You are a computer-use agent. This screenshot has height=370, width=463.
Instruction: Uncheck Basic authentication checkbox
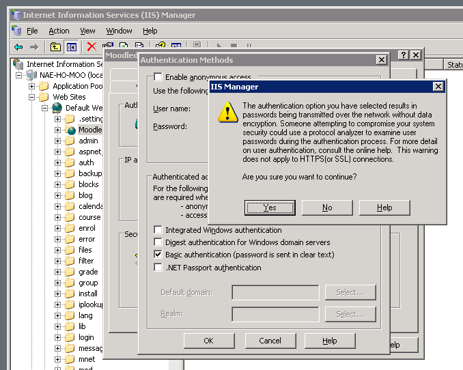coord(158,255)
